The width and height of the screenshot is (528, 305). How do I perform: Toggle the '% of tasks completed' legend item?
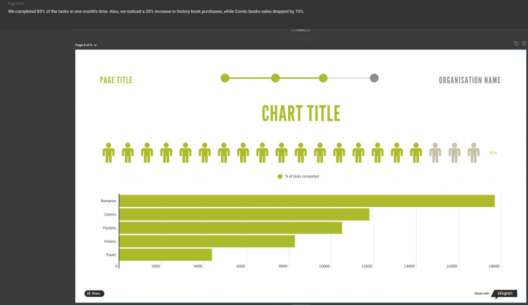coord(299,176)
